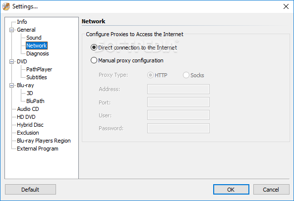This screenshot has width=294, height=201.
Task: Confirm settings with the OK button
Action: tap(231, 190)
